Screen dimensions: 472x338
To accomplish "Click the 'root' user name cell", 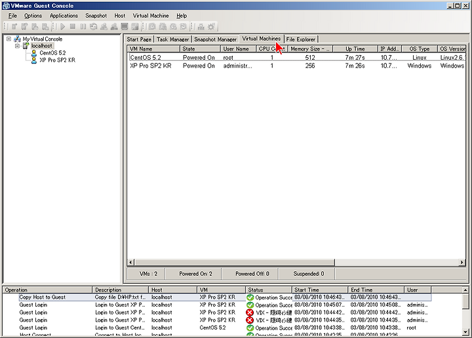I will coord(228,58).
